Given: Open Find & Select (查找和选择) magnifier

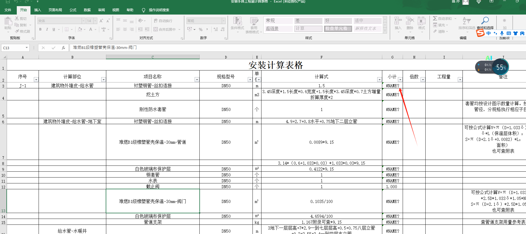Looking at the screenshot, I should pyautogui.click(x=485, y=23).
